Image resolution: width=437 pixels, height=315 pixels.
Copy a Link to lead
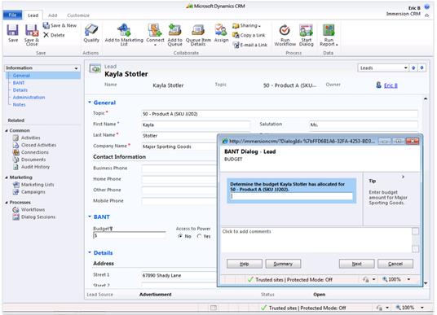[x=249, y=35]
